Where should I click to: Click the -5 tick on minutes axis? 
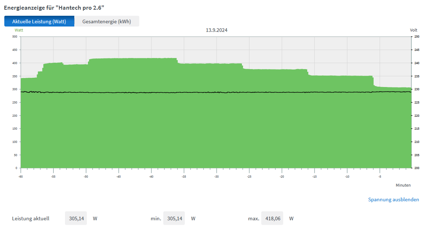[x=380, y=177]
